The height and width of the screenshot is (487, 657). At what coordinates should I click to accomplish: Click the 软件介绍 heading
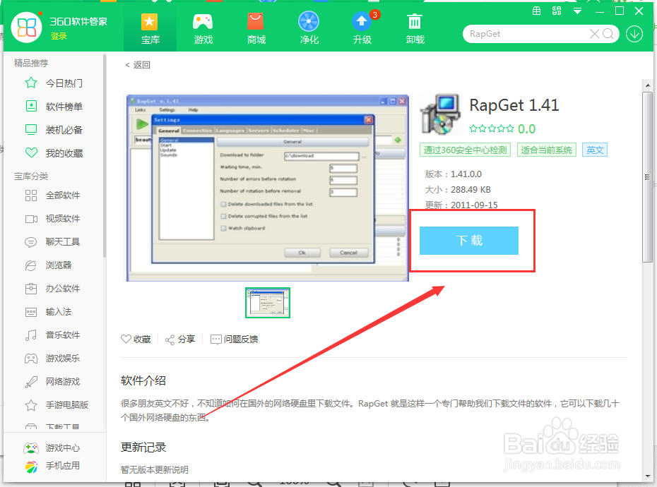click(x=143, y=380)
